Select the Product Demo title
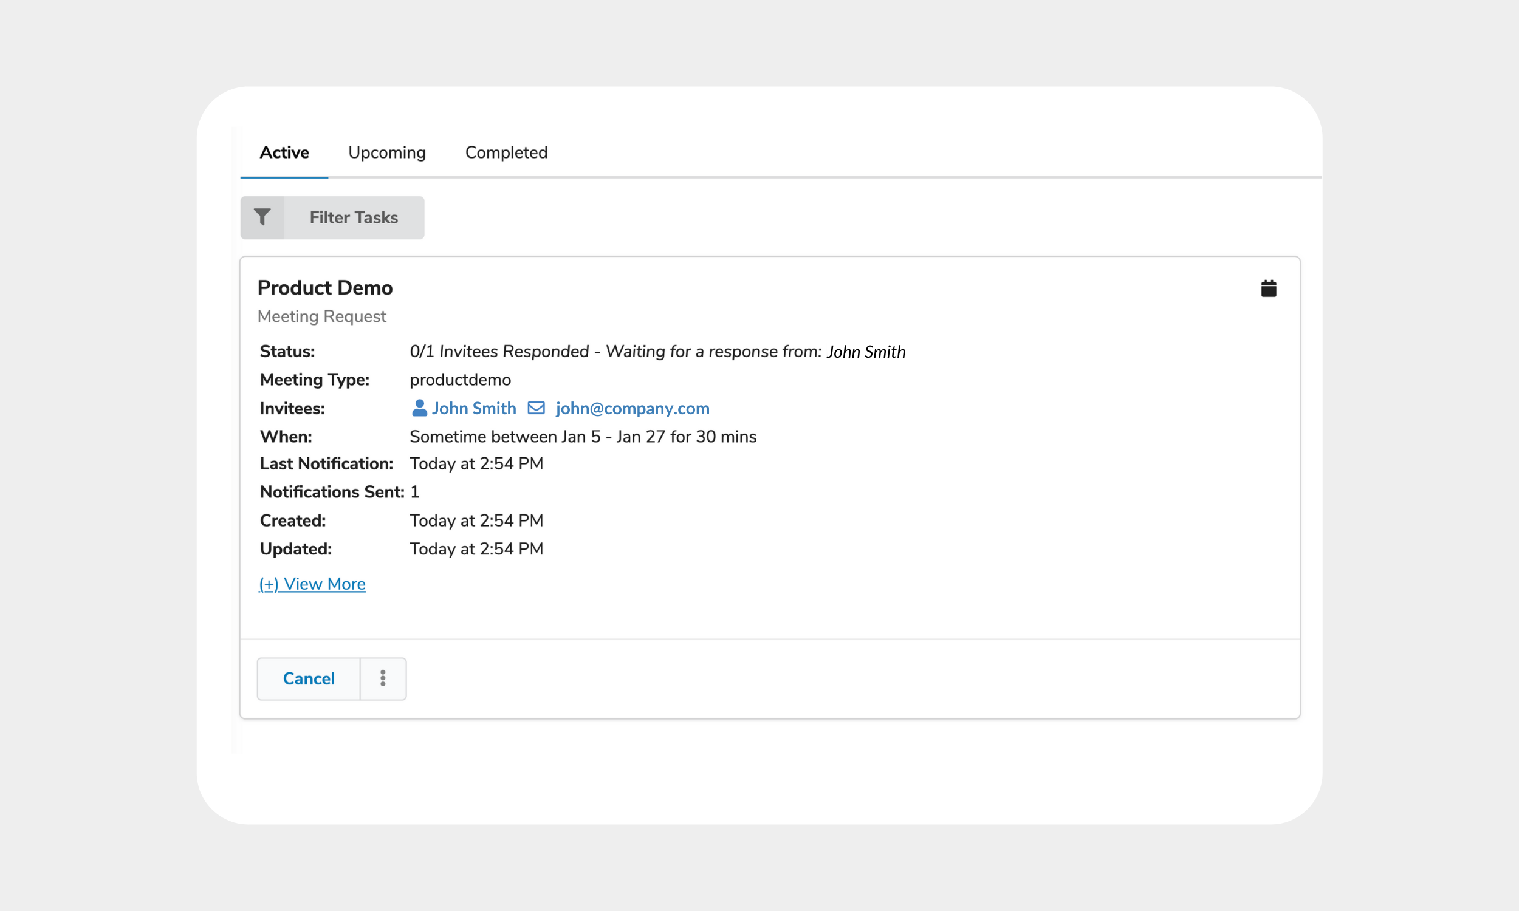1519x911 pixels. pos(325,288)
